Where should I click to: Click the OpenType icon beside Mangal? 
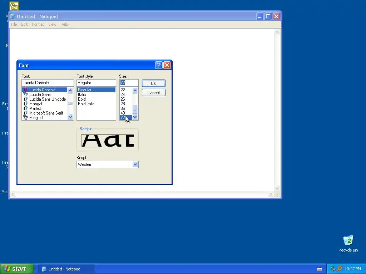click(25, 104)
